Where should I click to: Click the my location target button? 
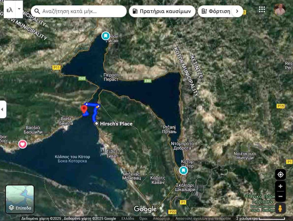[x=280, y=174]
